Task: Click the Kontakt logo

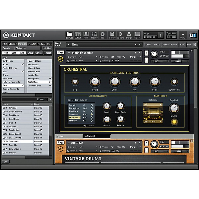Action: [x=19, y=35]
